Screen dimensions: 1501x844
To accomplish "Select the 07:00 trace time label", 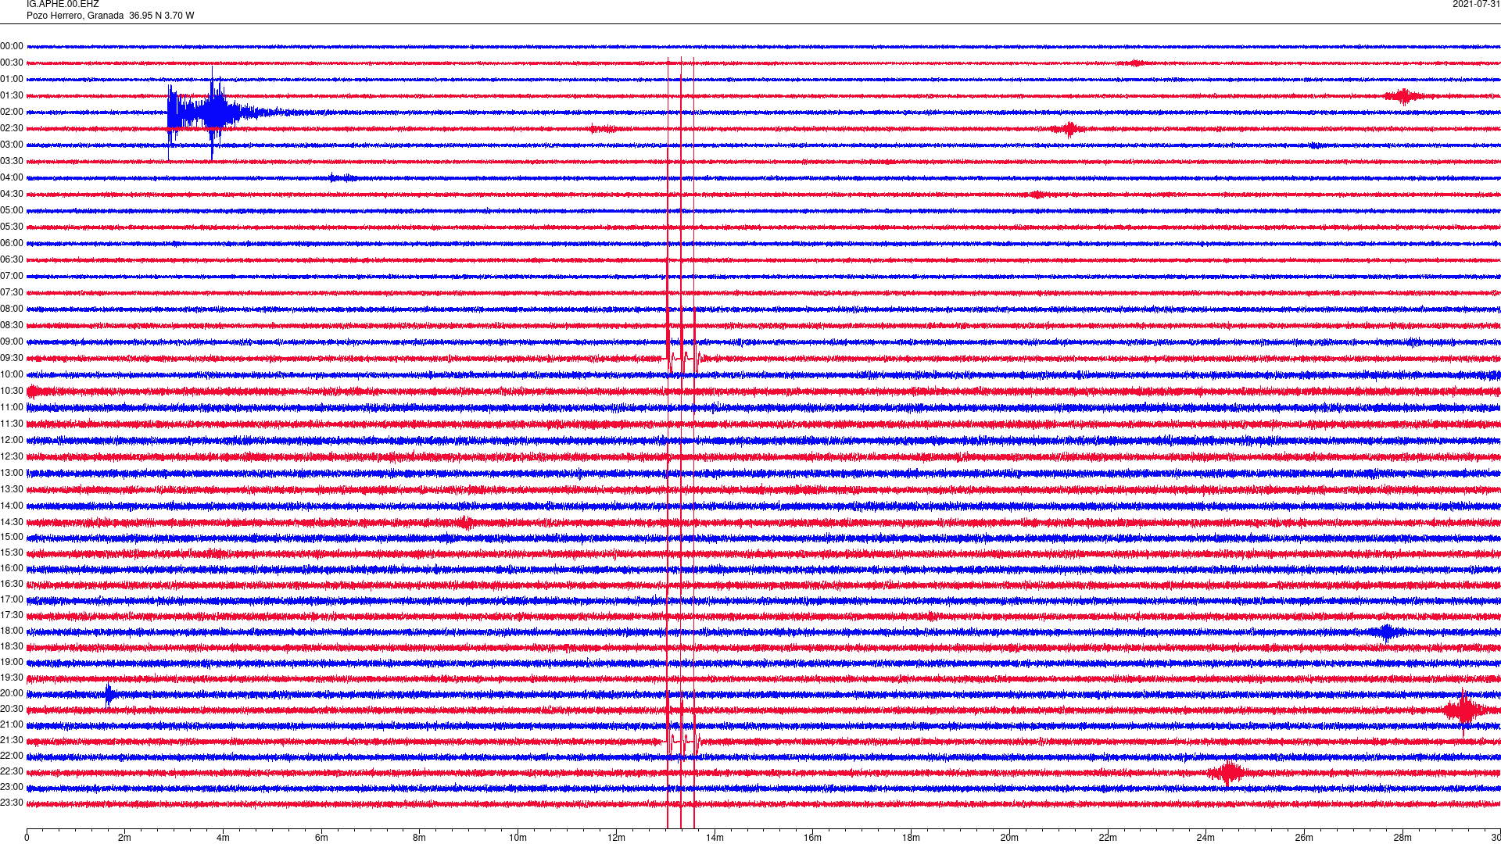I will [12, 276].
